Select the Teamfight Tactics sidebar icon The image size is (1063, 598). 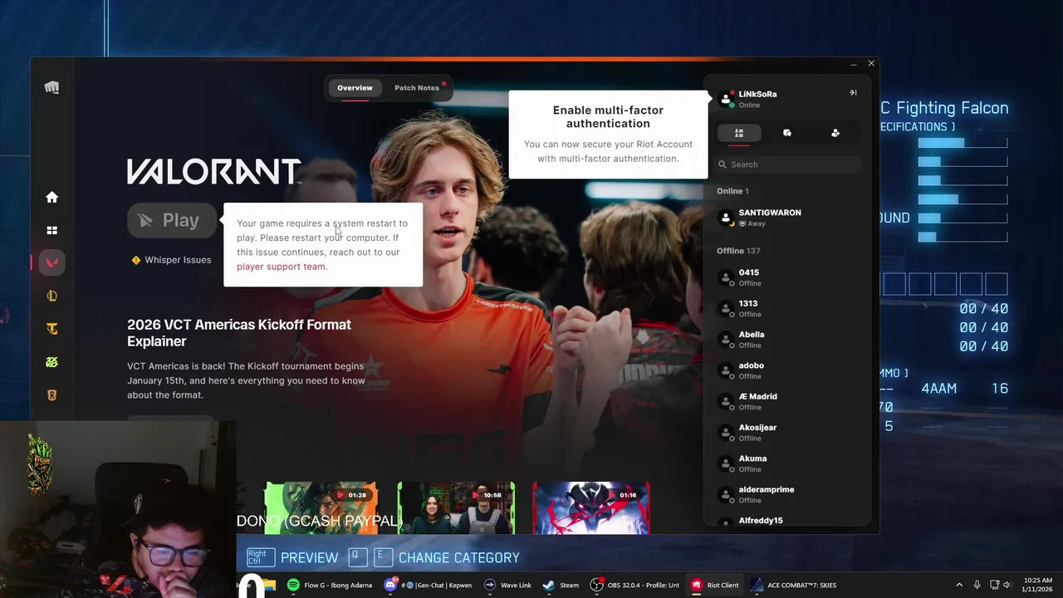(x=51, y=329)
